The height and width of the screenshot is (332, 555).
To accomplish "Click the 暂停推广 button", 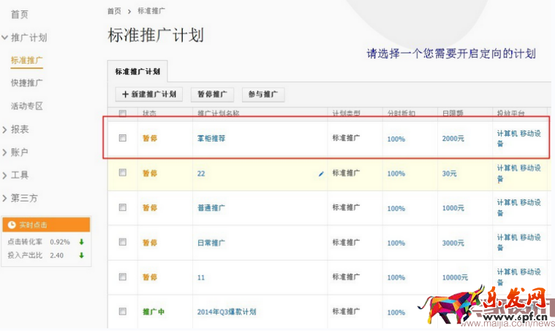I will pyautogui.click(x=212, y=94).
